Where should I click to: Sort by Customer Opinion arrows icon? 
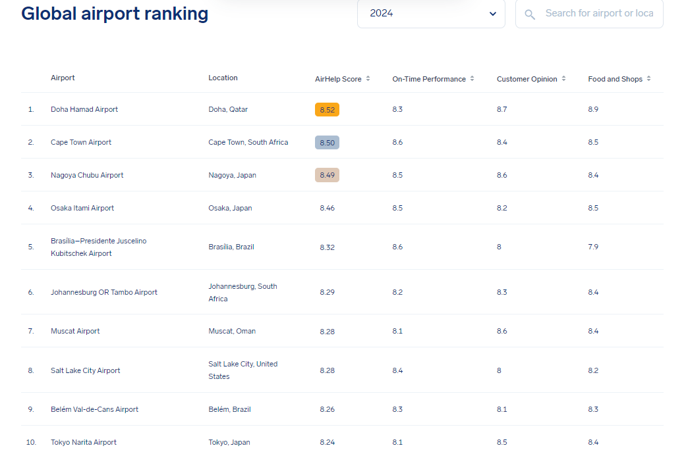(563, 79)
